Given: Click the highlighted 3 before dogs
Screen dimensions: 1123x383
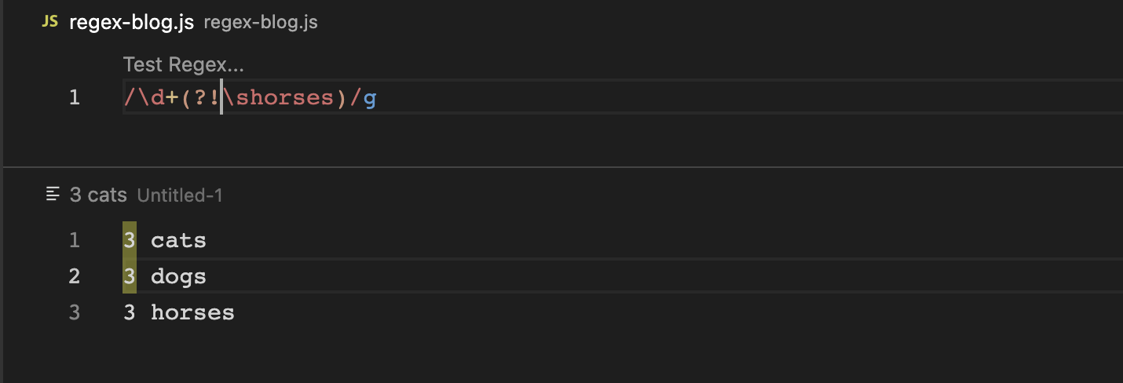Looking at the screenshot, I should pos(130,276).
